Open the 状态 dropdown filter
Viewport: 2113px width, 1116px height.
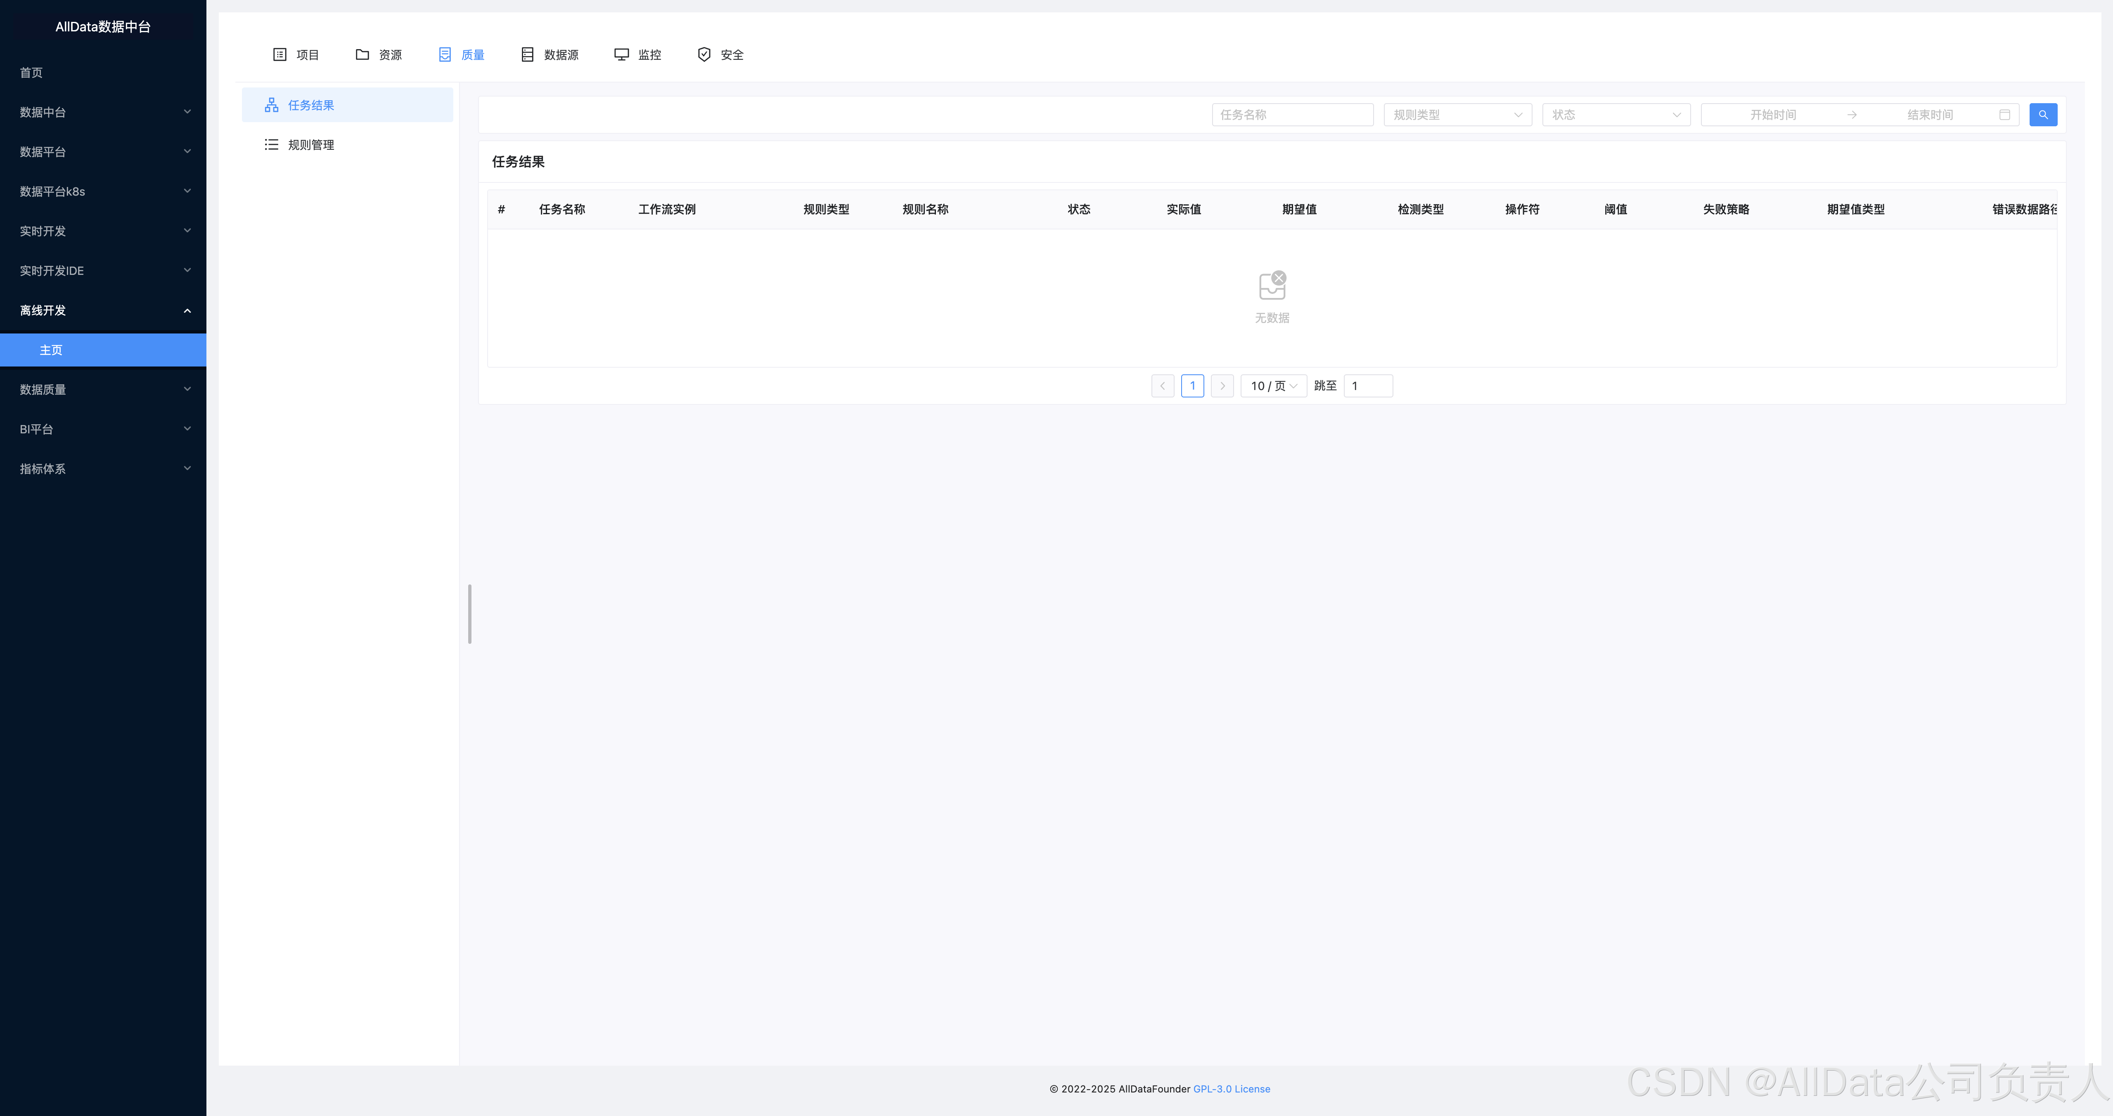pyautogui.click(x=1615, y=115)
